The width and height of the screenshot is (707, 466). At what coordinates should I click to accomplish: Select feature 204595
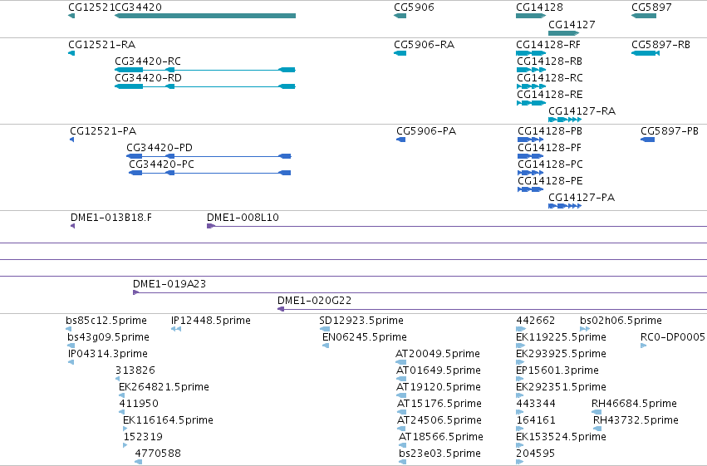[x=520, y=462]
